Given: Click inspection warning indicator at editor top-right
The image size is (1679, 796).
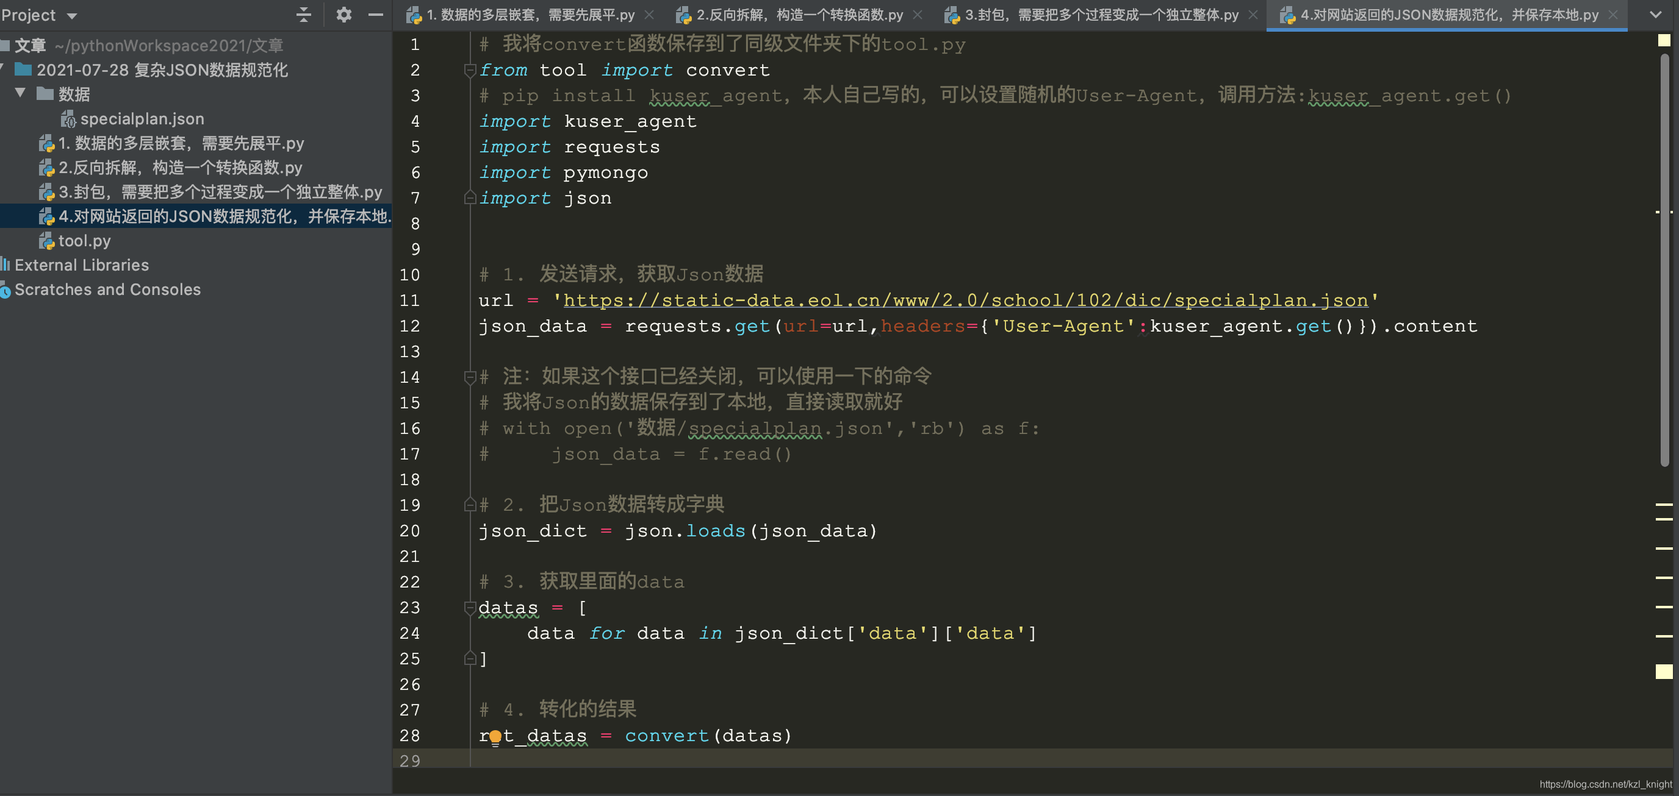Looking at the screenshot, I should click(x=1663, y=40).
